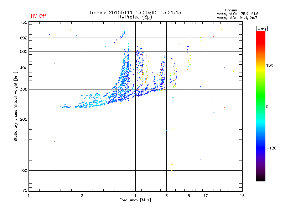This screenshot has width=285, height=213.
Task: Click the '750' y-axis tick label
Action: coord(24,23)
